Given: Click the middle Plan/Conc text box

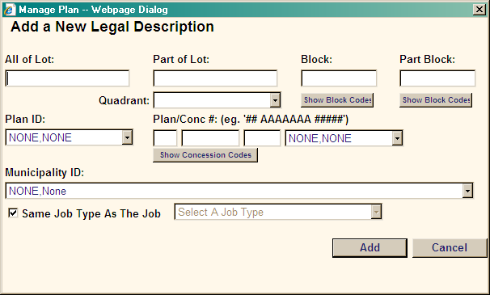Looking at the screenshot, I should [x=210, y=138].
